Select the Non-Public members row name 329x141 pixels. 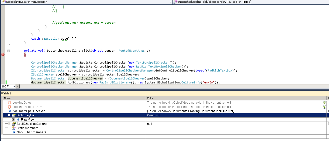click(x=31, y=132)
